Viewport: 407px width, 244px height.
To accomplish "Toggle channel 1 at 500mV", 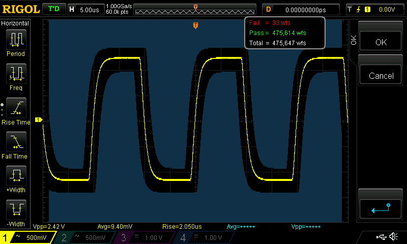I will [x=28, y=237].
